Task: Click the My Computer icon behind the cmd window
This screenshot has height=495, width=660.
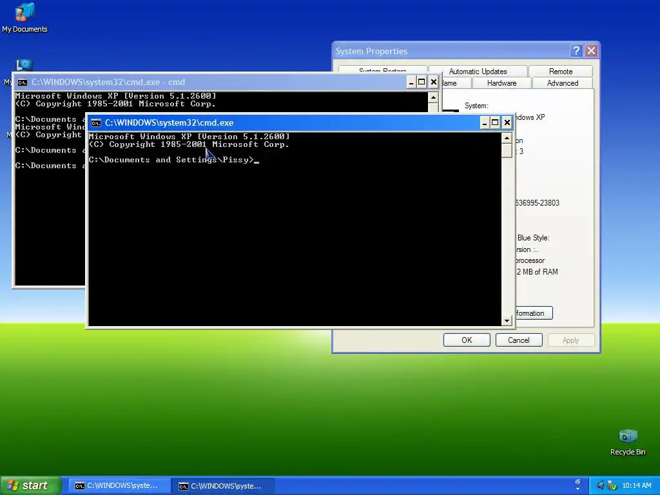Action: (x=24, y=65)
